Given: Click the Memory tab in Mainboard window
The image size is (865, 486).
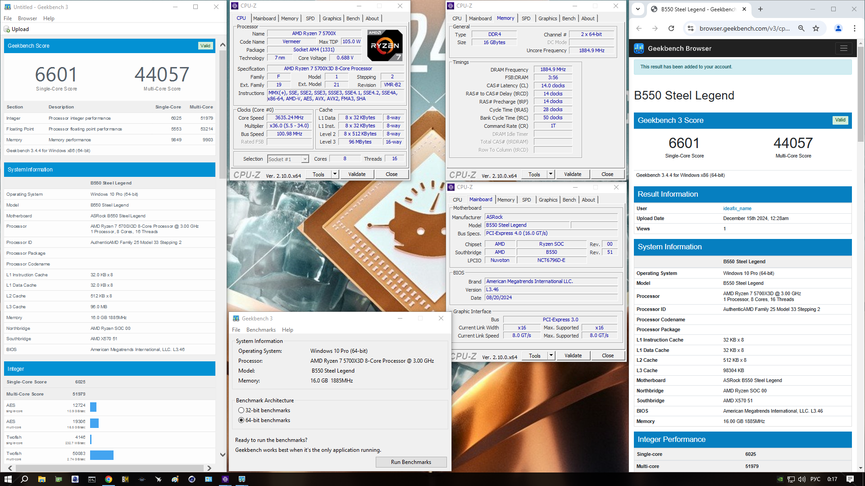Looking at the screenshot, I should click(x=506, y=200).
